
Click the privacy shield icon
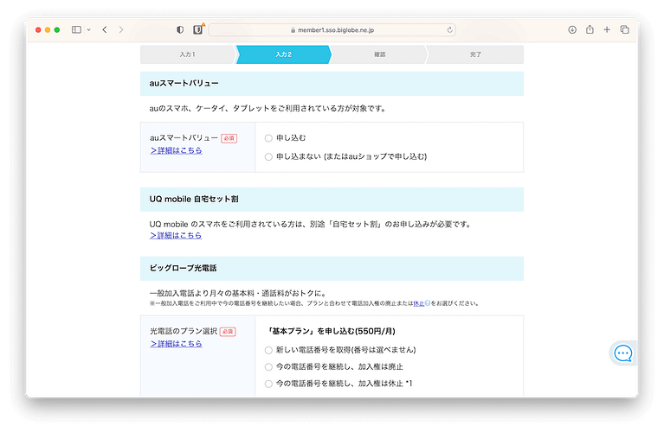point(180,29)
